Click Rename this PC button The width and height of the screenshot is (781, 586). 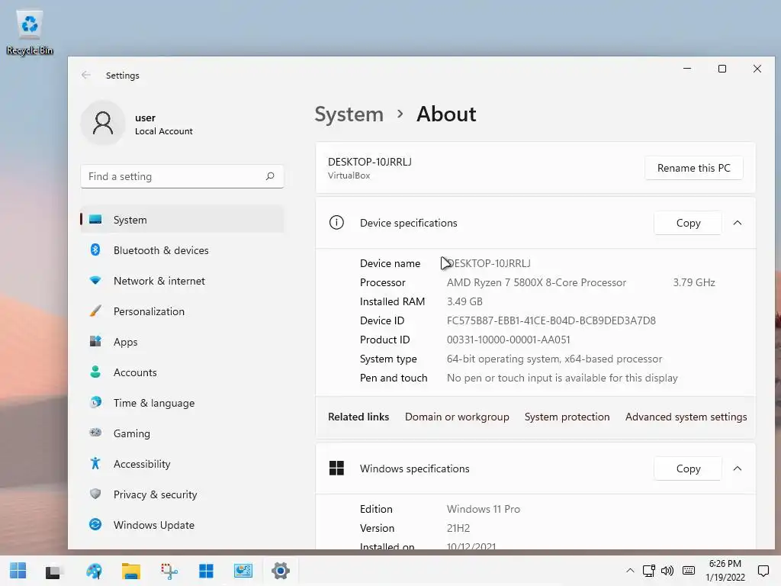point(694,168)
